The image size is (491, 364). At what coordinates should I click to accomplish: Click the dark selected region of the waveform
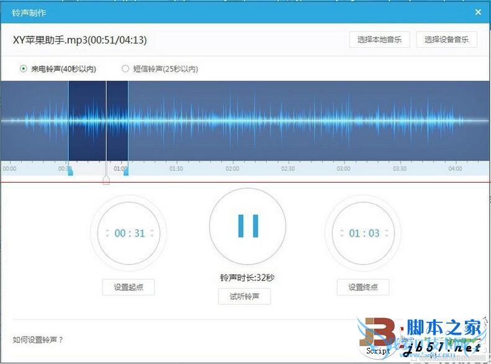coord(98,121)
